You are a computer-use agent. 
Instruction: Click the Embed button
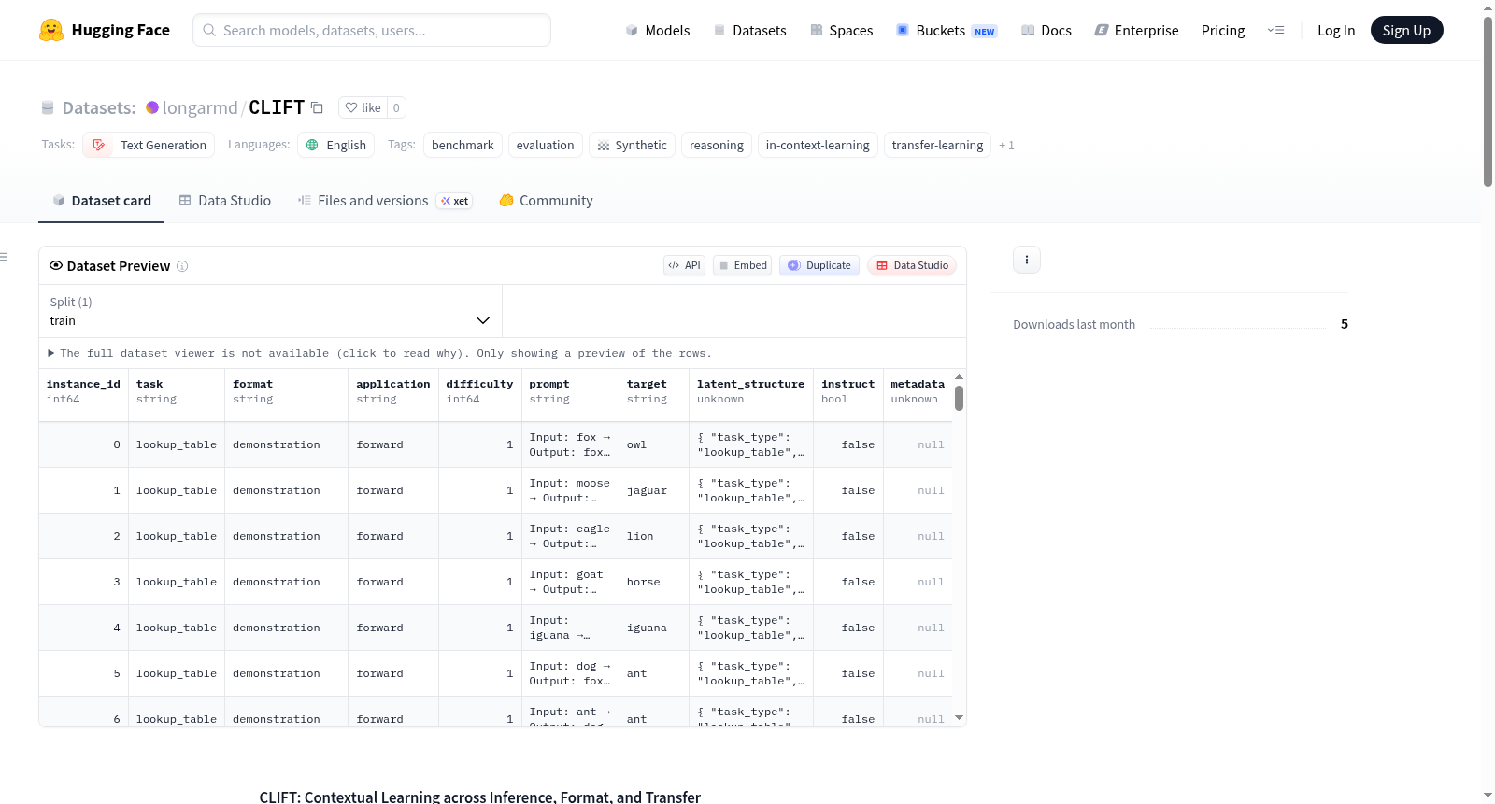(x=742, y=265)
